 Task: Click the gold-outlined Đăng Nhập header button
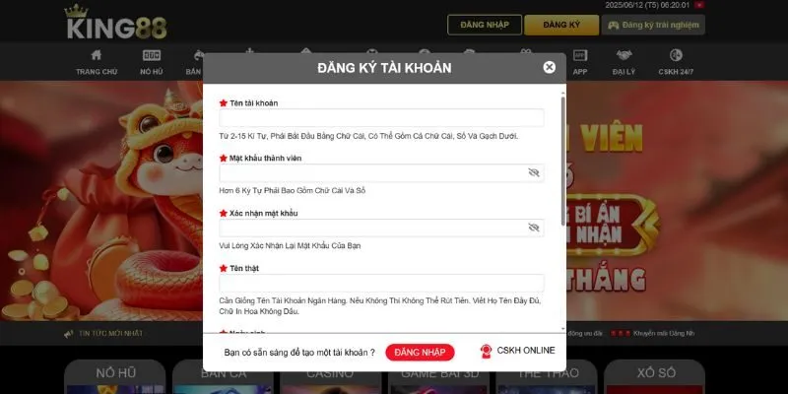(x=485, y=25)
